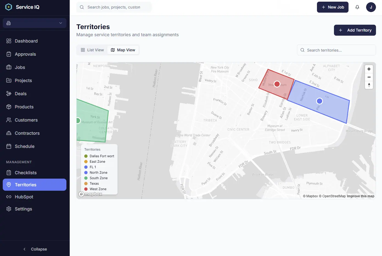Click East Zone in the legend
Image resolution: width=382 pixels, height=256 pixels.
click(97, 162)
